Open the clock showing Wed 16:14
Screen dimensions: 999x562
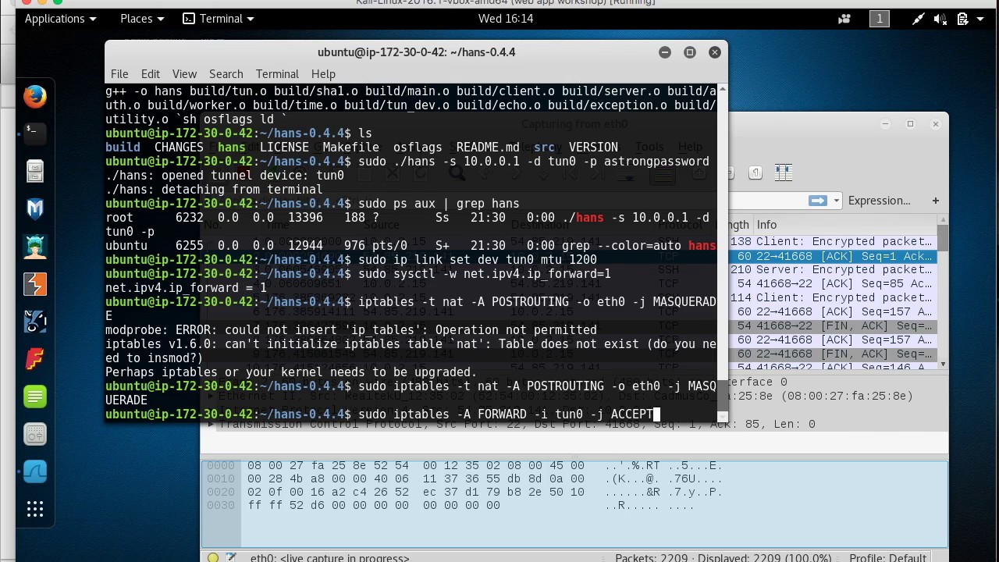(506, 19)
